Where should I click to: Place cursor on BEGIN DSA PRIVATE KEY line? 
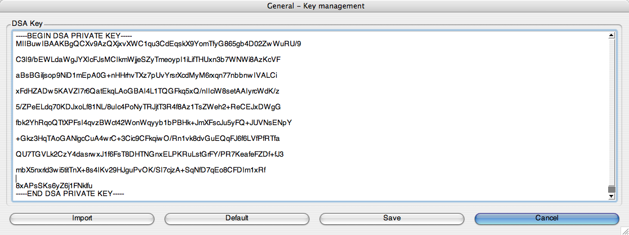(x=74, y=36)
